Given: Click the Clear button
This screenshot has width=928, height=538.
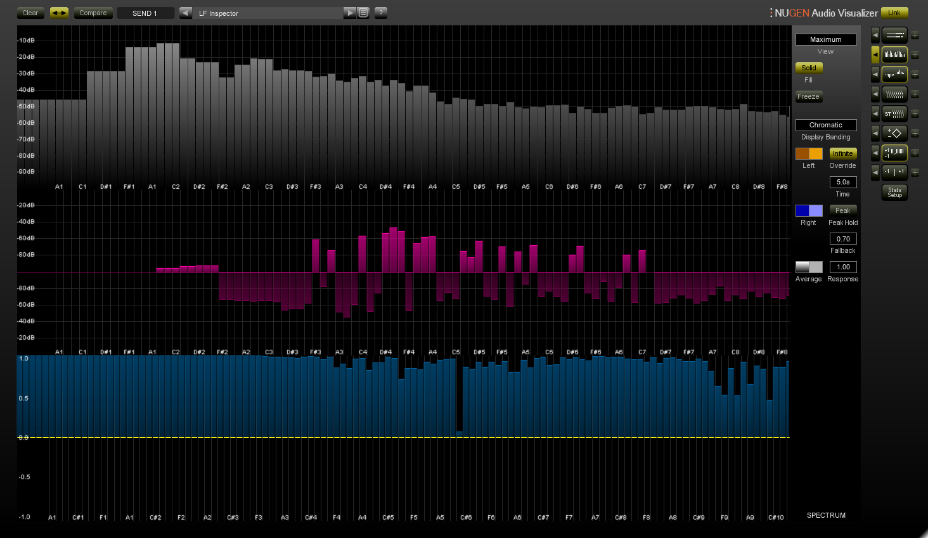Looking at the screenshot, I should [x=30, y=13].
